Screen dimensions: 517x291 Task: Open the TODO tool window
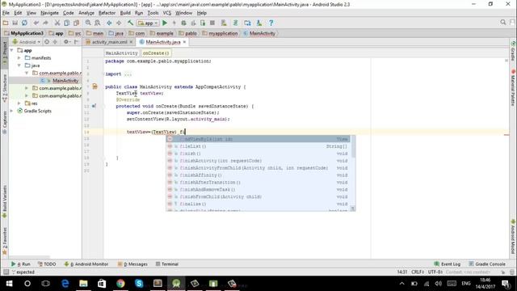[x=47, y=264]
